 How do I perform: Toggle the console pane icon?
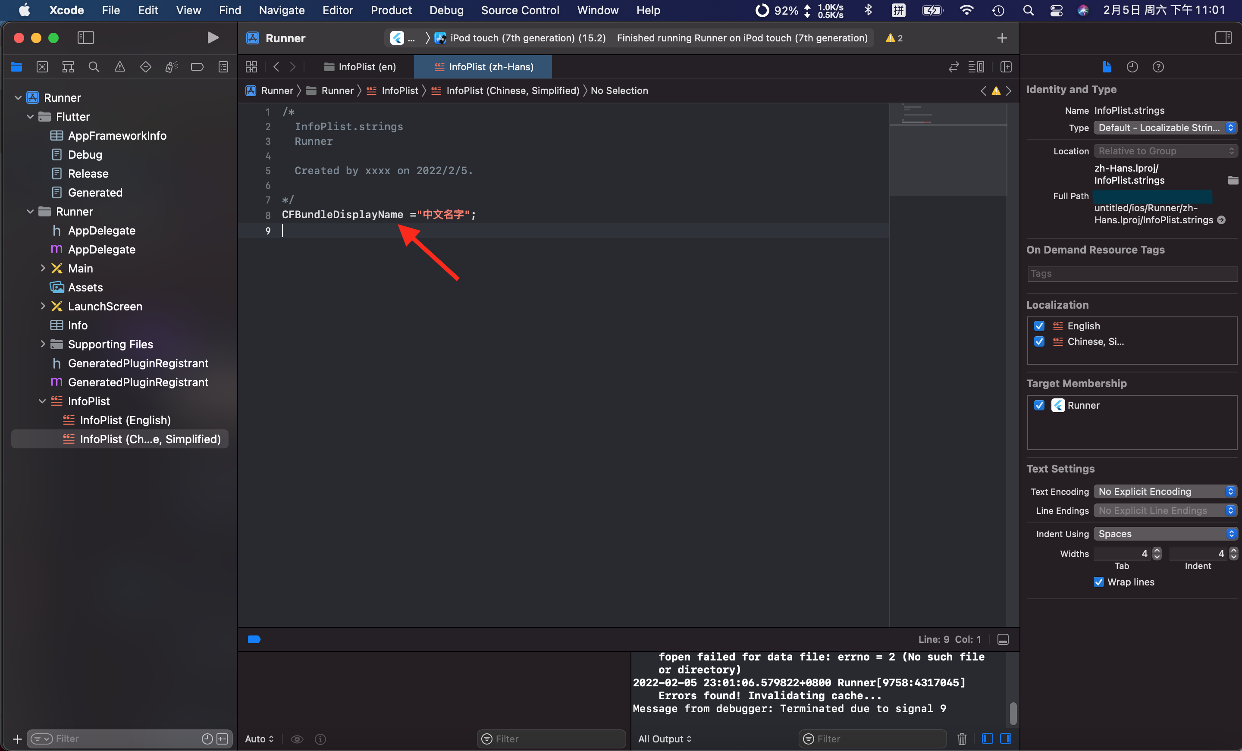tap(1006, 738)
